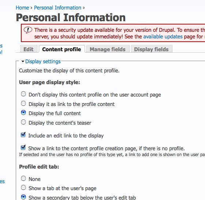The height and width of the screenshot is (200, 205).
Task: Go to the Manage fields tab
Action: pos(108,49)
